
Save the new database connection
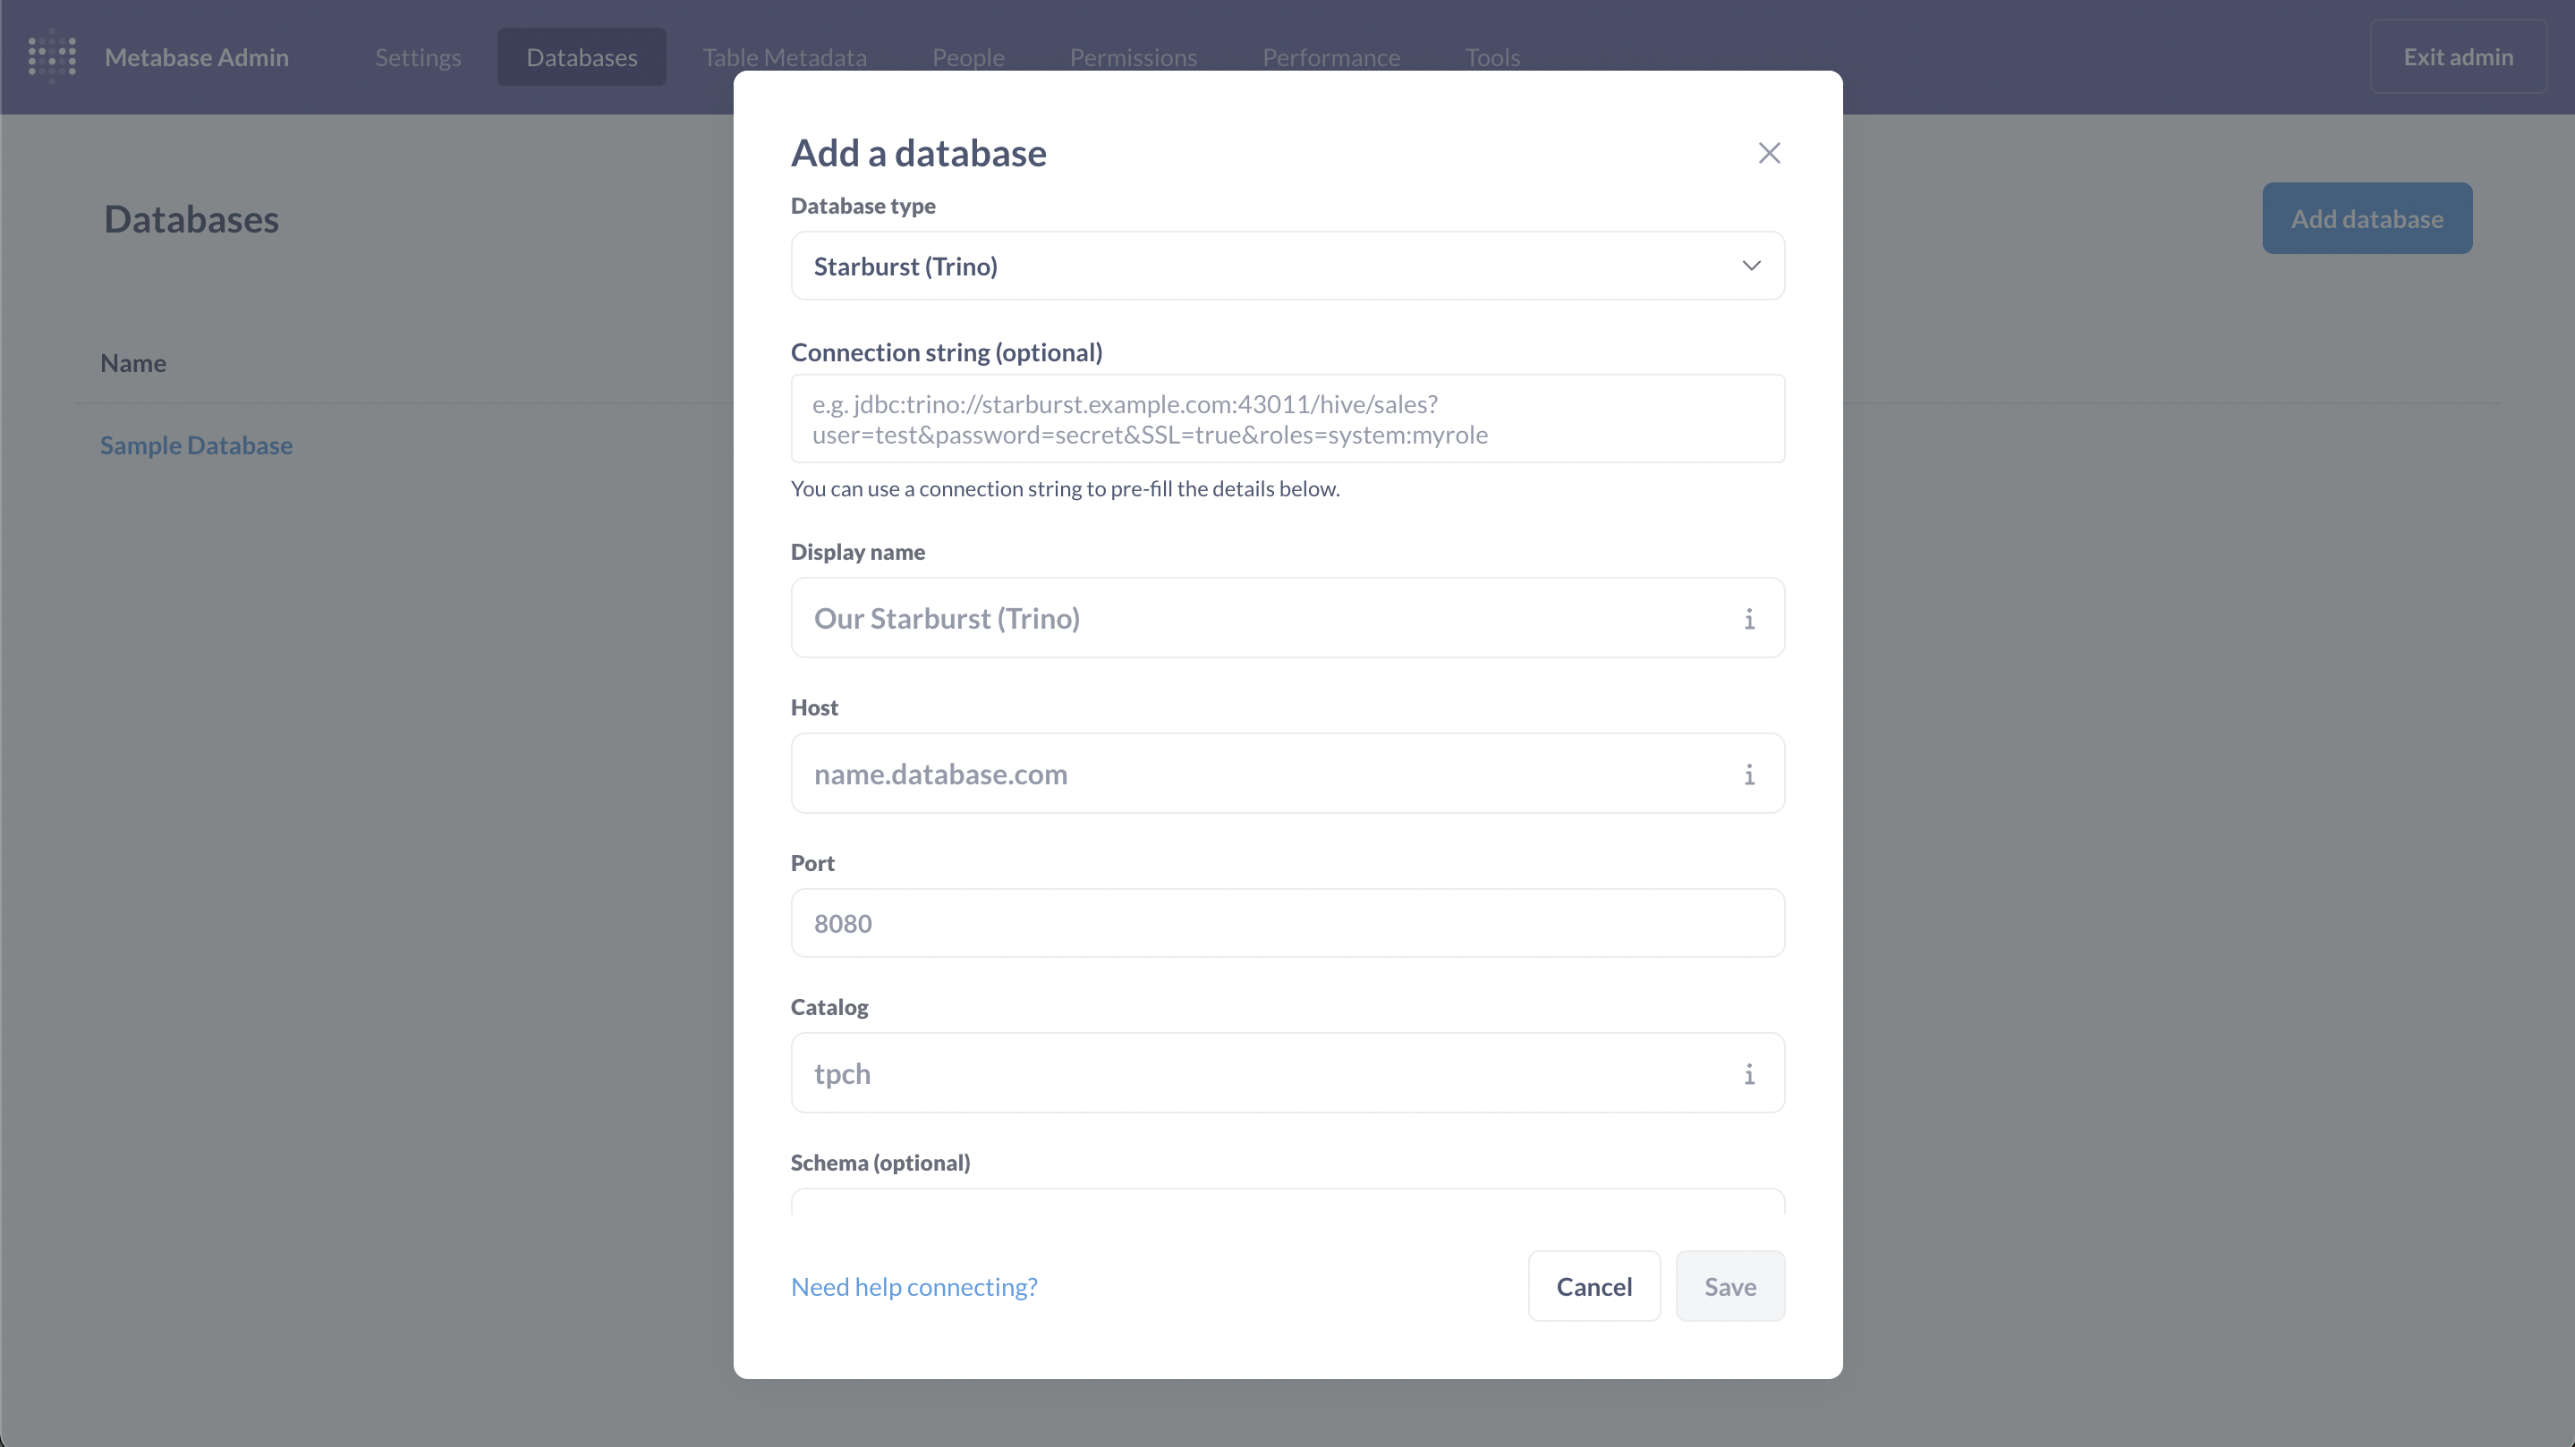(1729, 1286)
